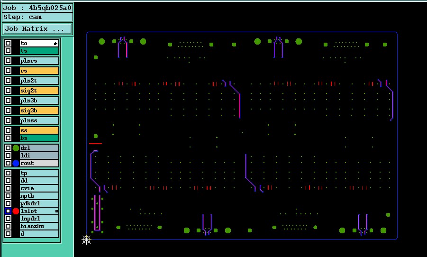Toggle display checkbox for layer ydkdrl
427x257 pixels.
point(8,203)
